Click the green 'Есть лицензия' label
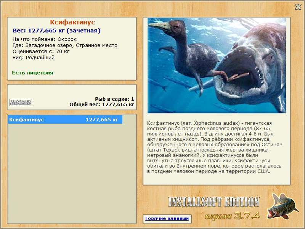Image resolution: width=305 pixels, height=229 pixels. [x=32, y=73]
